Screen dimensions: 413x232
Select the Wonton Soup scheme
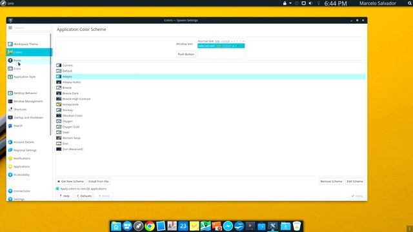211,138
